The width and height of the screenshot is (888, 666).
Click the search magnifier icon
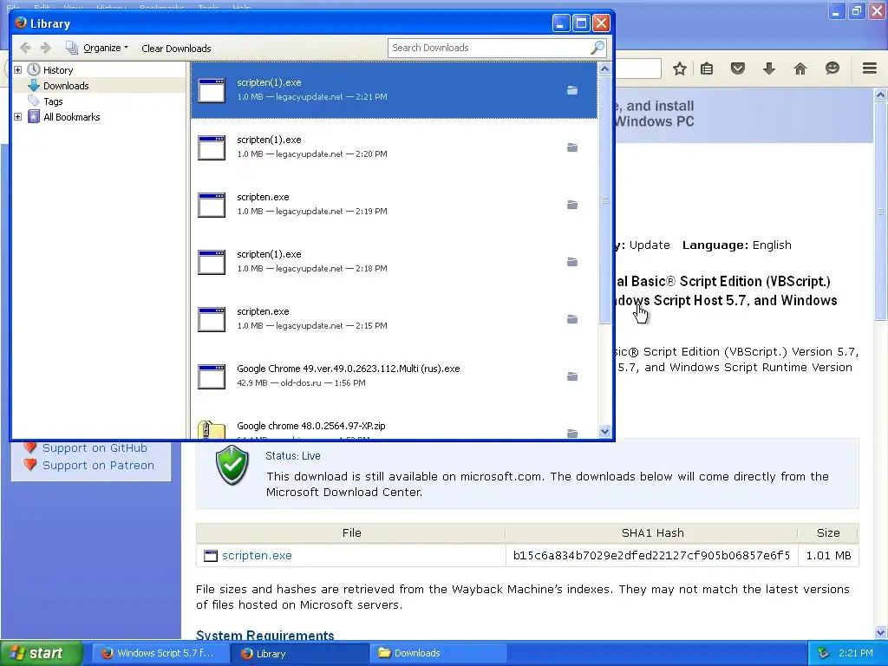pos(597,48)
